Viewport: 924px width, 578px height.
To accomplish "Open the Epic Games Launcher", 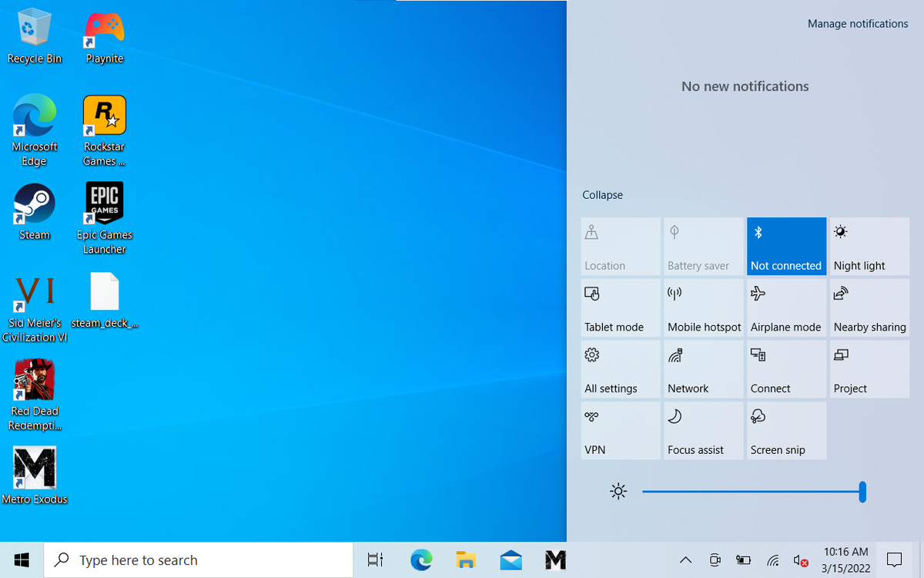I will coord(104,203).
